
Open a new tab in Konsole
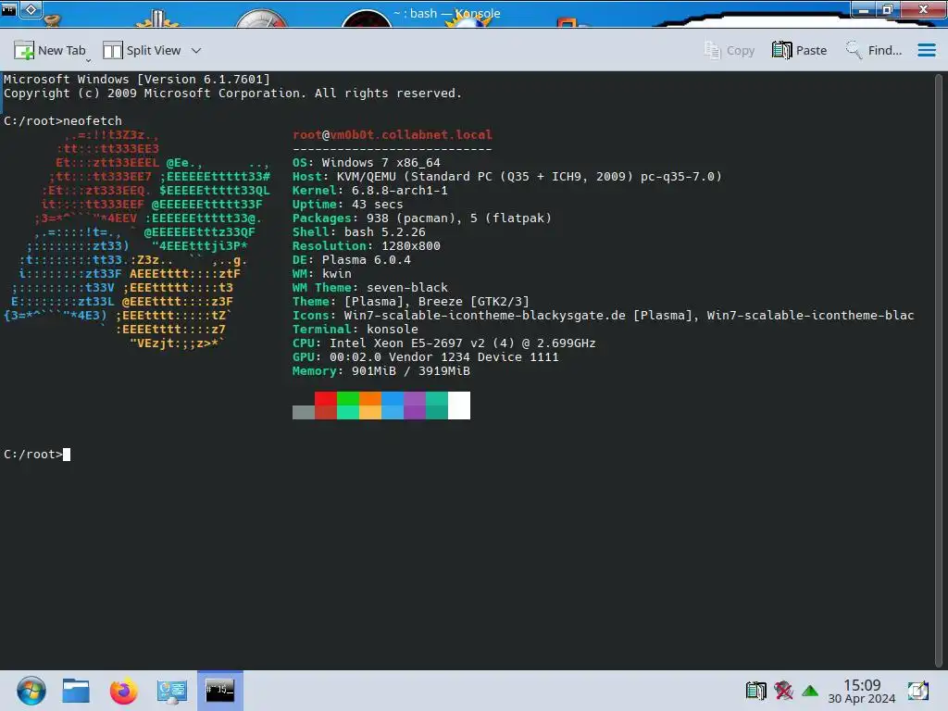50,51
